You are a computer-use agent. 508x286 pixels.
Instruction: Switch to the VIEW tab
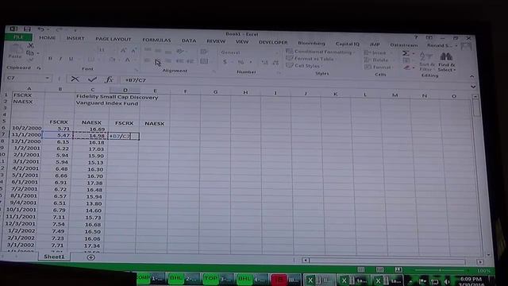tap(242, 42)
